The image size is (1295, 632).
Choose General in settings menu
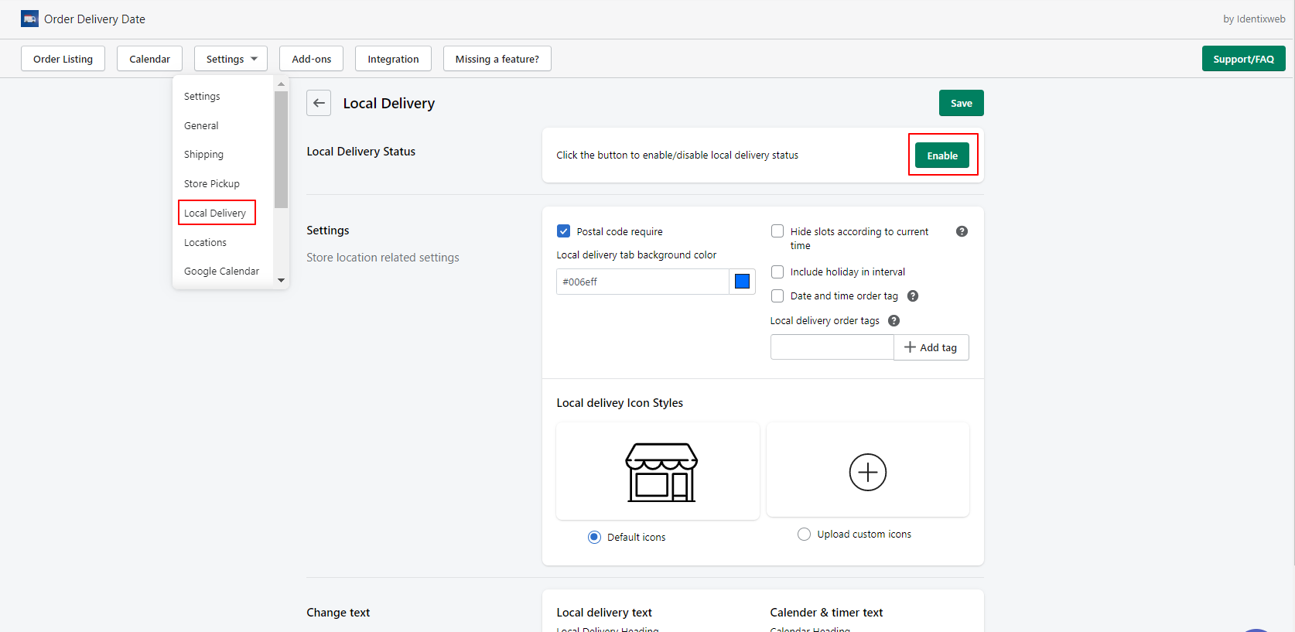(x=201, y=125)
